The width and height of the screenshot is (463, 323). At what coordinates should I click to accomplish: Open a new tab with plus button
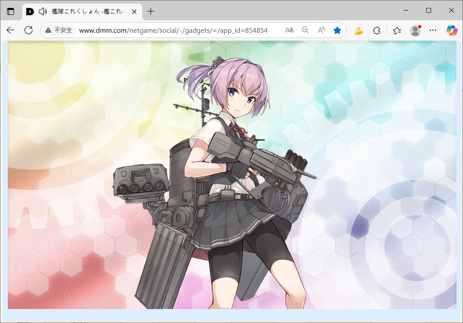tap(150, 11)
